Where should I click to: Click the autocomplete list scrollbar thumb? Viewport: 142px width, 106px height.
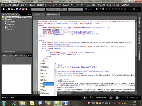coord(55,72)
